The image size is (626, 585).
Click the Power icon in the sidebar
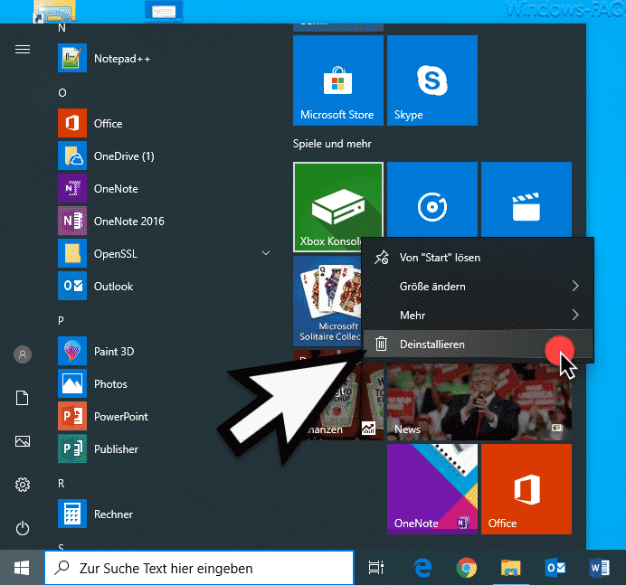(x=23, y=528)
